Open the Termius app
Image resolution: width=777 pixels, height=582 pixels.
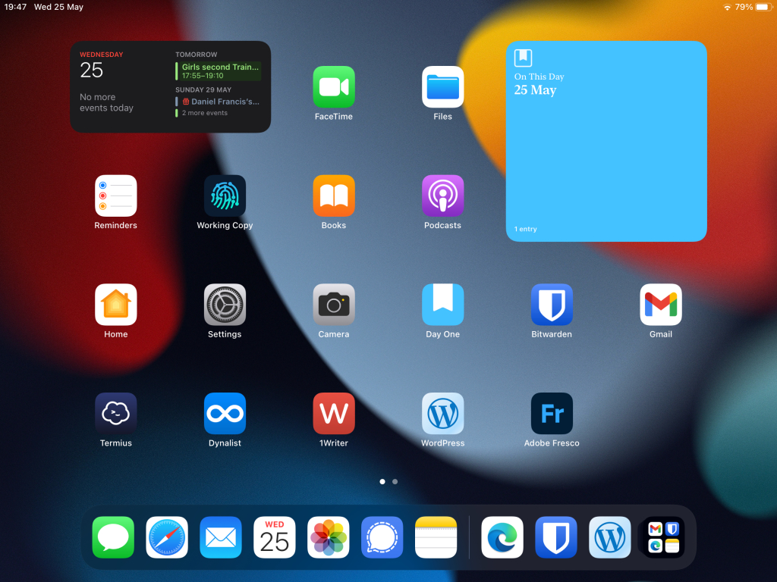[116, 414]
